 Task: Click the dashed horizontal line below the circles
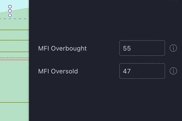(18, 19)
